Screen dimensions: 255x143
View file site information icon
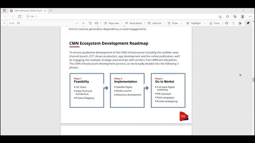click(28, 17)
